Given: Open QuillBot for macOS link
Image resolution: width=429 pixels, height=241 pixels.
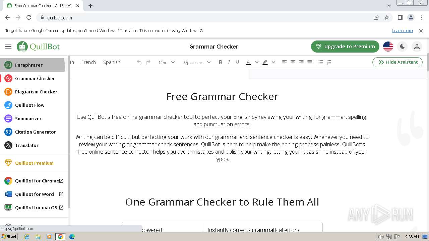Looking at the screenshot, I should pos(34,208).
